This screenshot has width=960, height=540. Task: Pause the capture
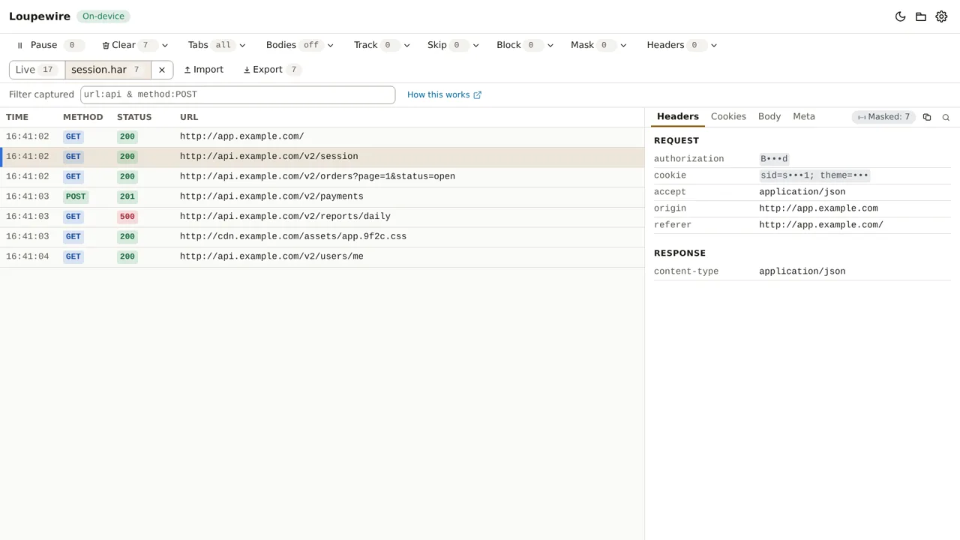click(x=49, y=45)
